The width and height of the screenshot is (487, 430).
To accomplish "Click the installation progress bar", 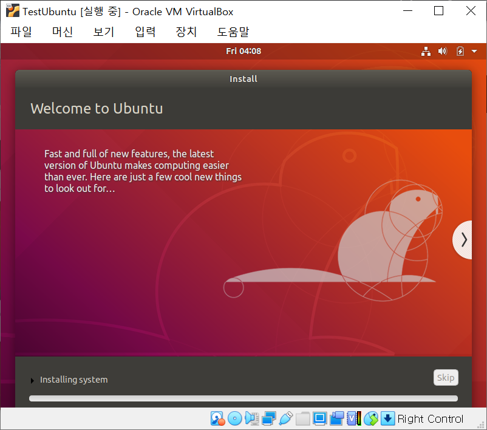I will pos(243,398).
